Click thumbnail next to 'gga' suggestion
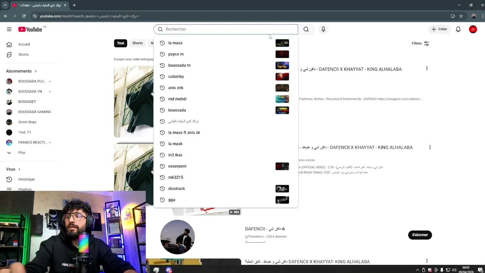The image size is (485, 273). pos(282,200)
